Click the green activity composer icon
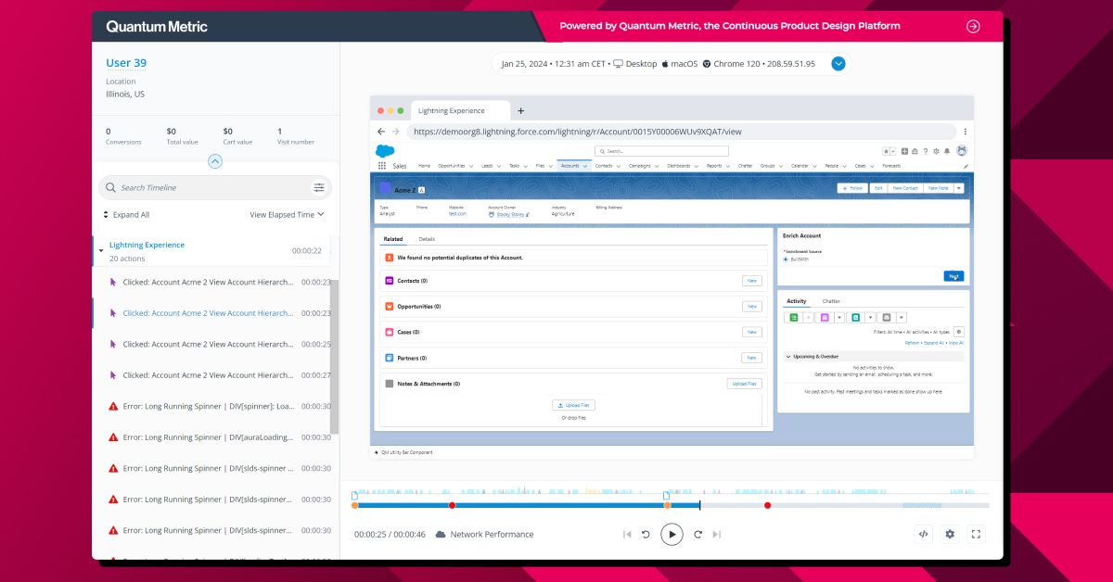The image size is (1113, 582). [x=793, y=317]
